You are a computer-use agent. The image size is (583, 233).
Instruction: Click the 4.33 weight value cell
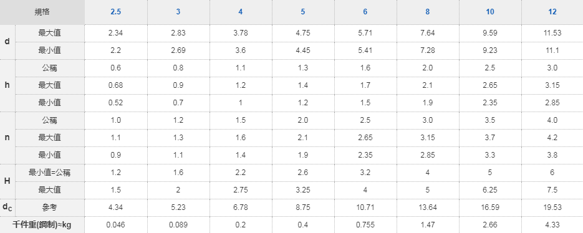(x=552, y=225)
